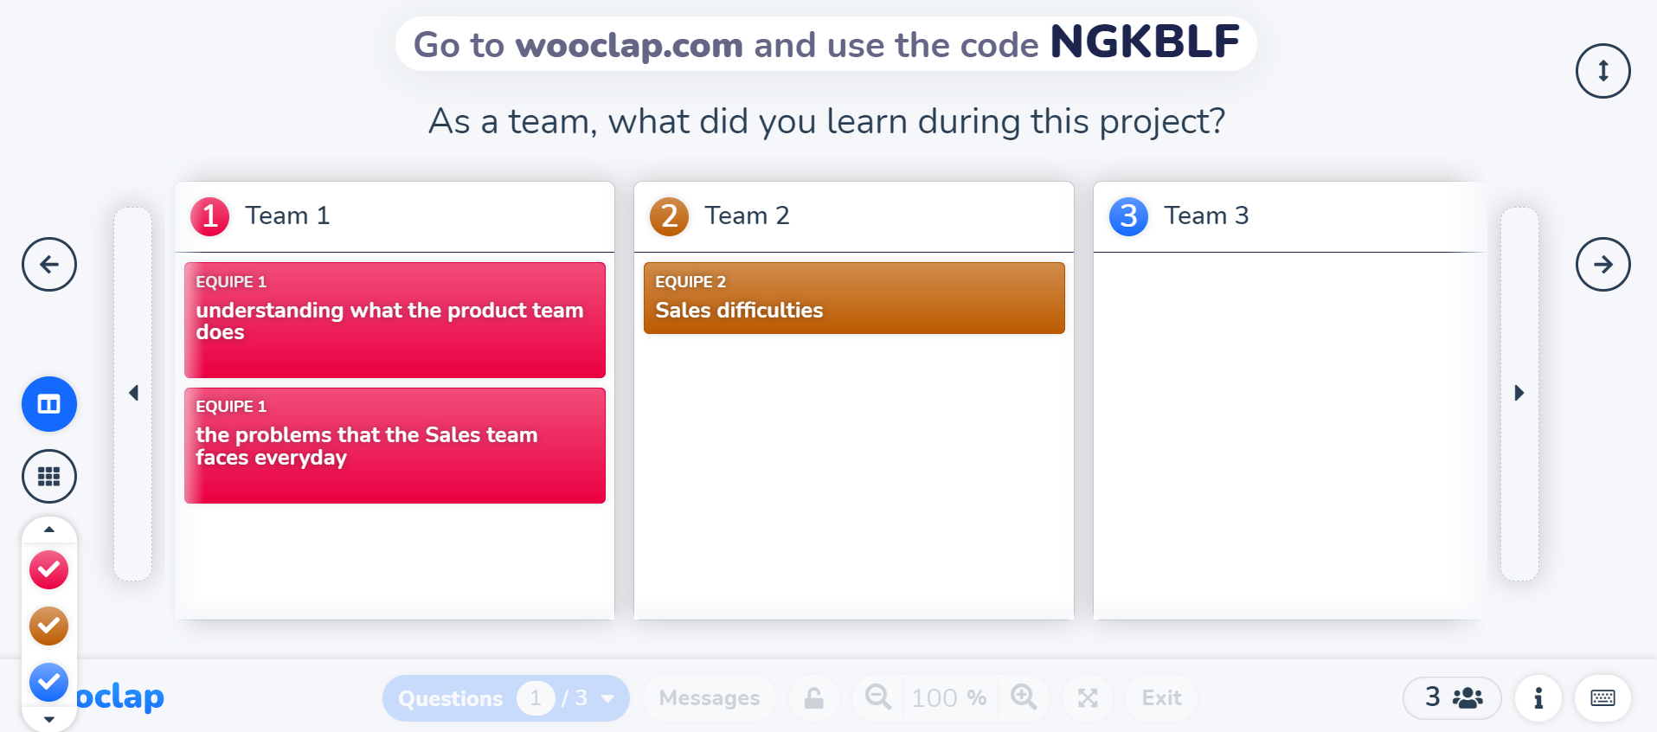Expand the right side panel arrow
1657x732 pixels.
[1520, 392]
